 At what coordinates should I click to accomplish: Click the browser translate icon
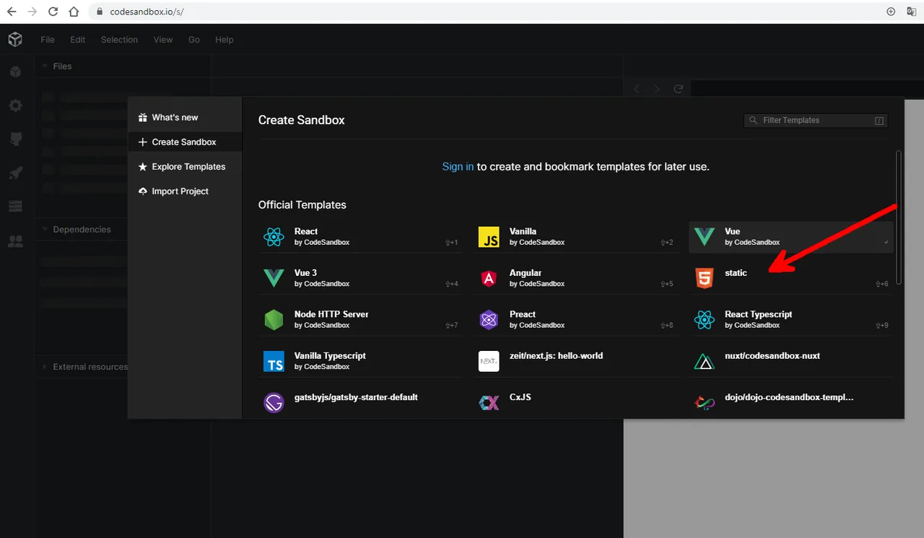[911, 12]
